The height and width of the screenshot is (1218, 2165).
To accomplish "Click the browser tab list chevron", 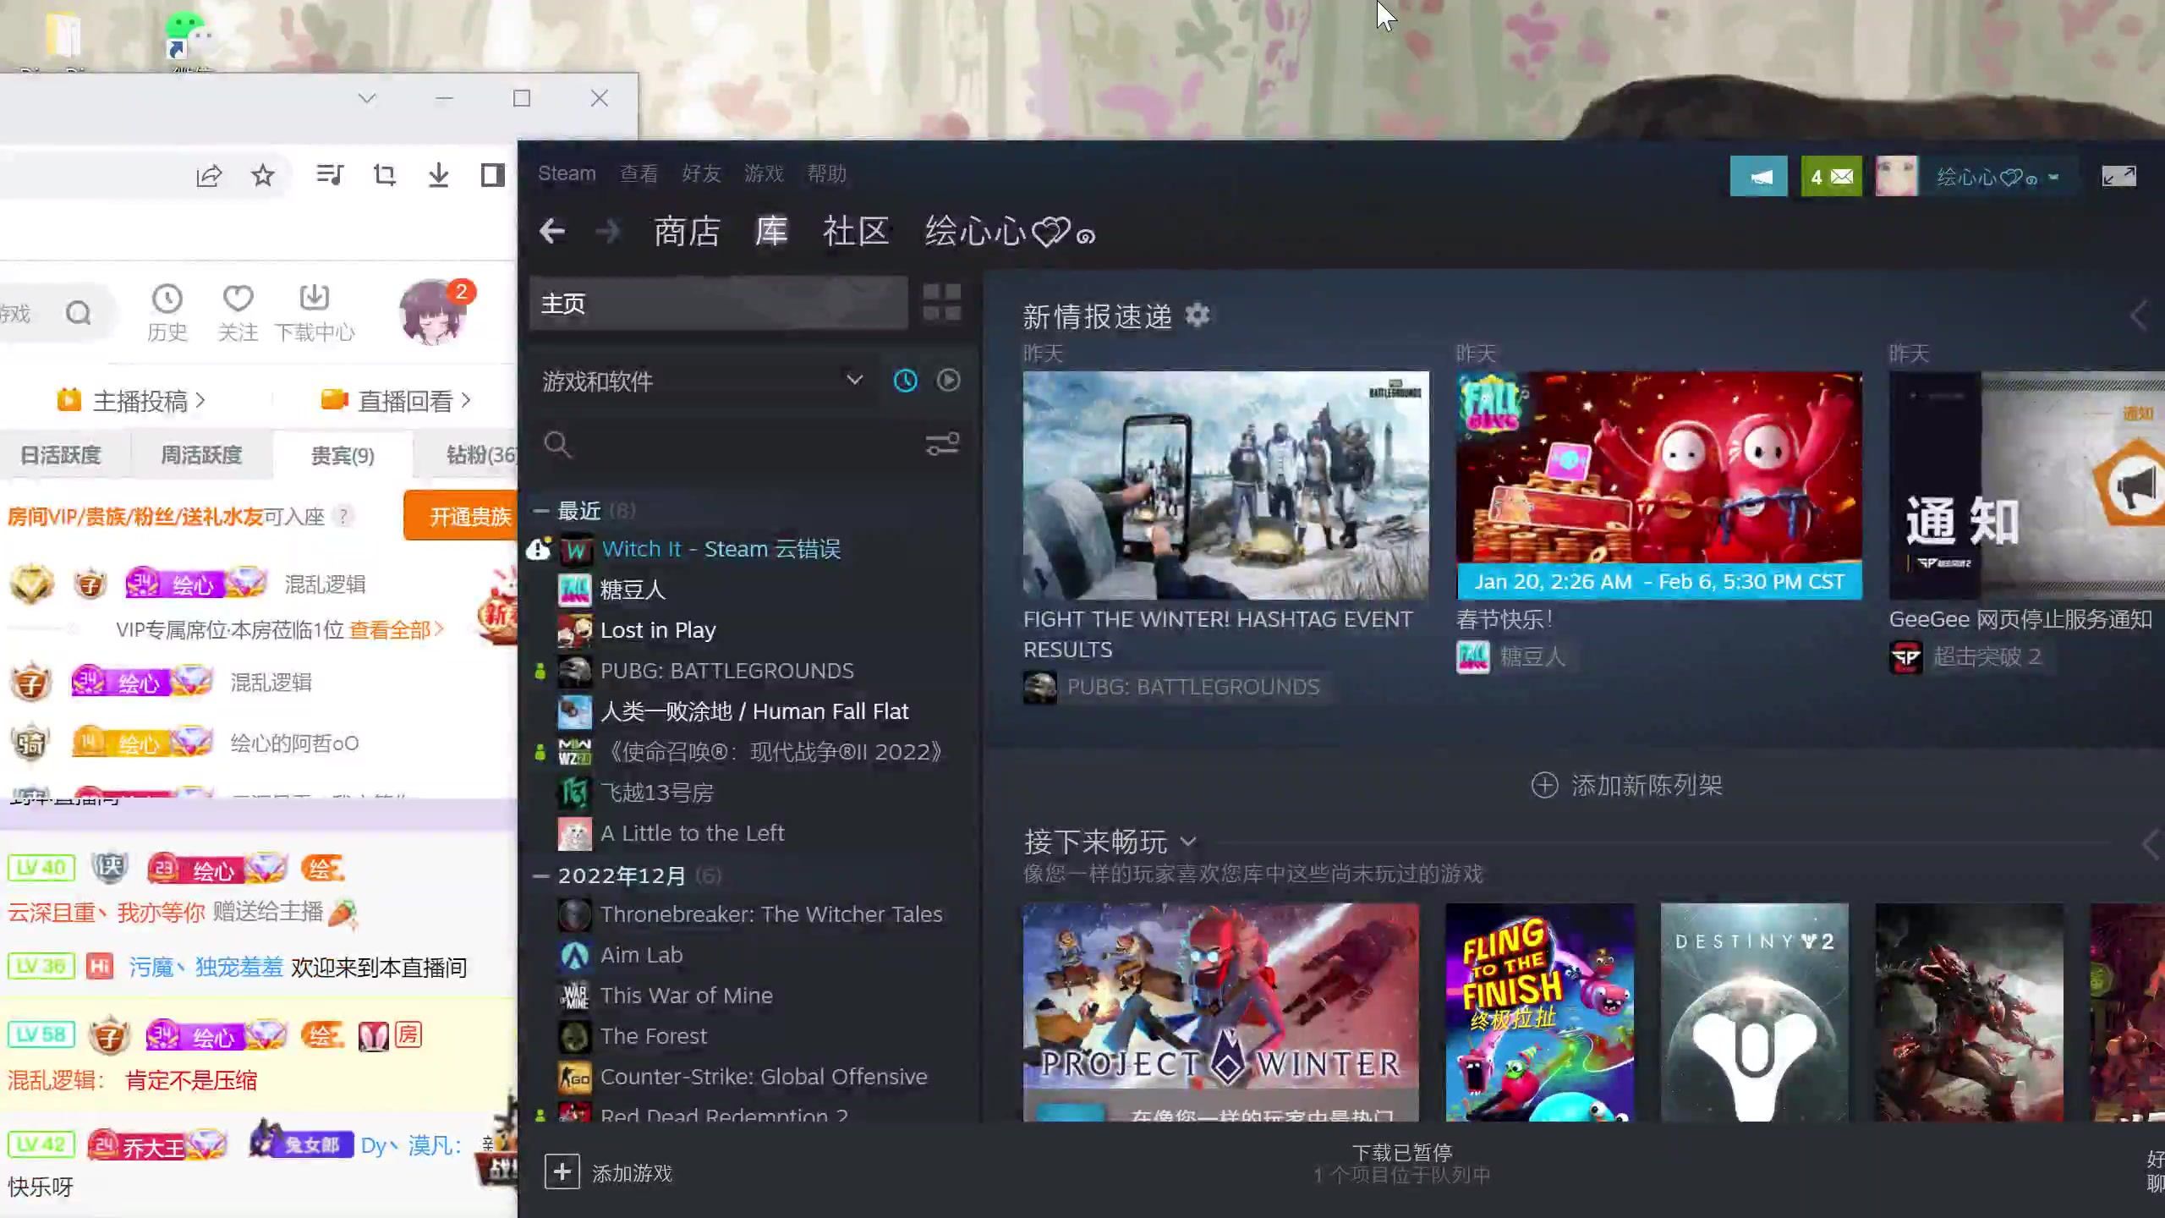I will [x=366, y=98].
